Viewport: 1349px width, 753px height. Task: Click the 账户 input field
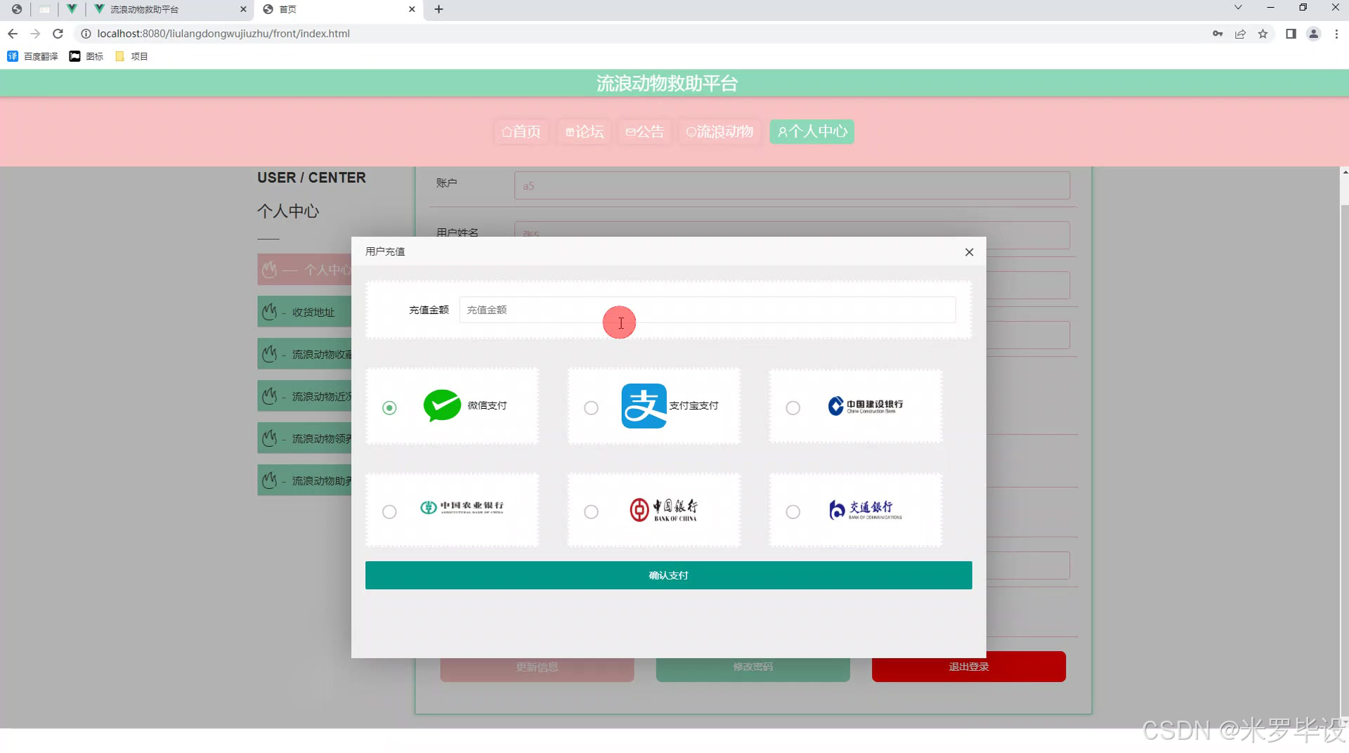(792, 185)
